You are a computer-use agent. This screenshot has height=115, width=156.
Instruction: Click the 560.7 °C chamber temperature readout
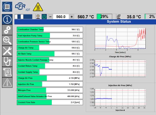[x=86, y=17]
